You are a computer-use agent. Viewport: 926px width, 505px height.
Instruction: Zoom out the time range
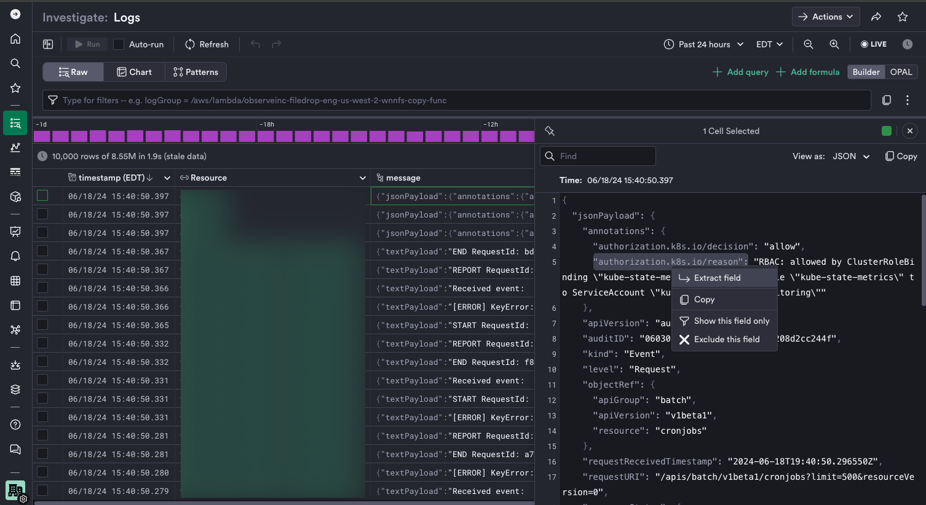(x=809, y=44)
